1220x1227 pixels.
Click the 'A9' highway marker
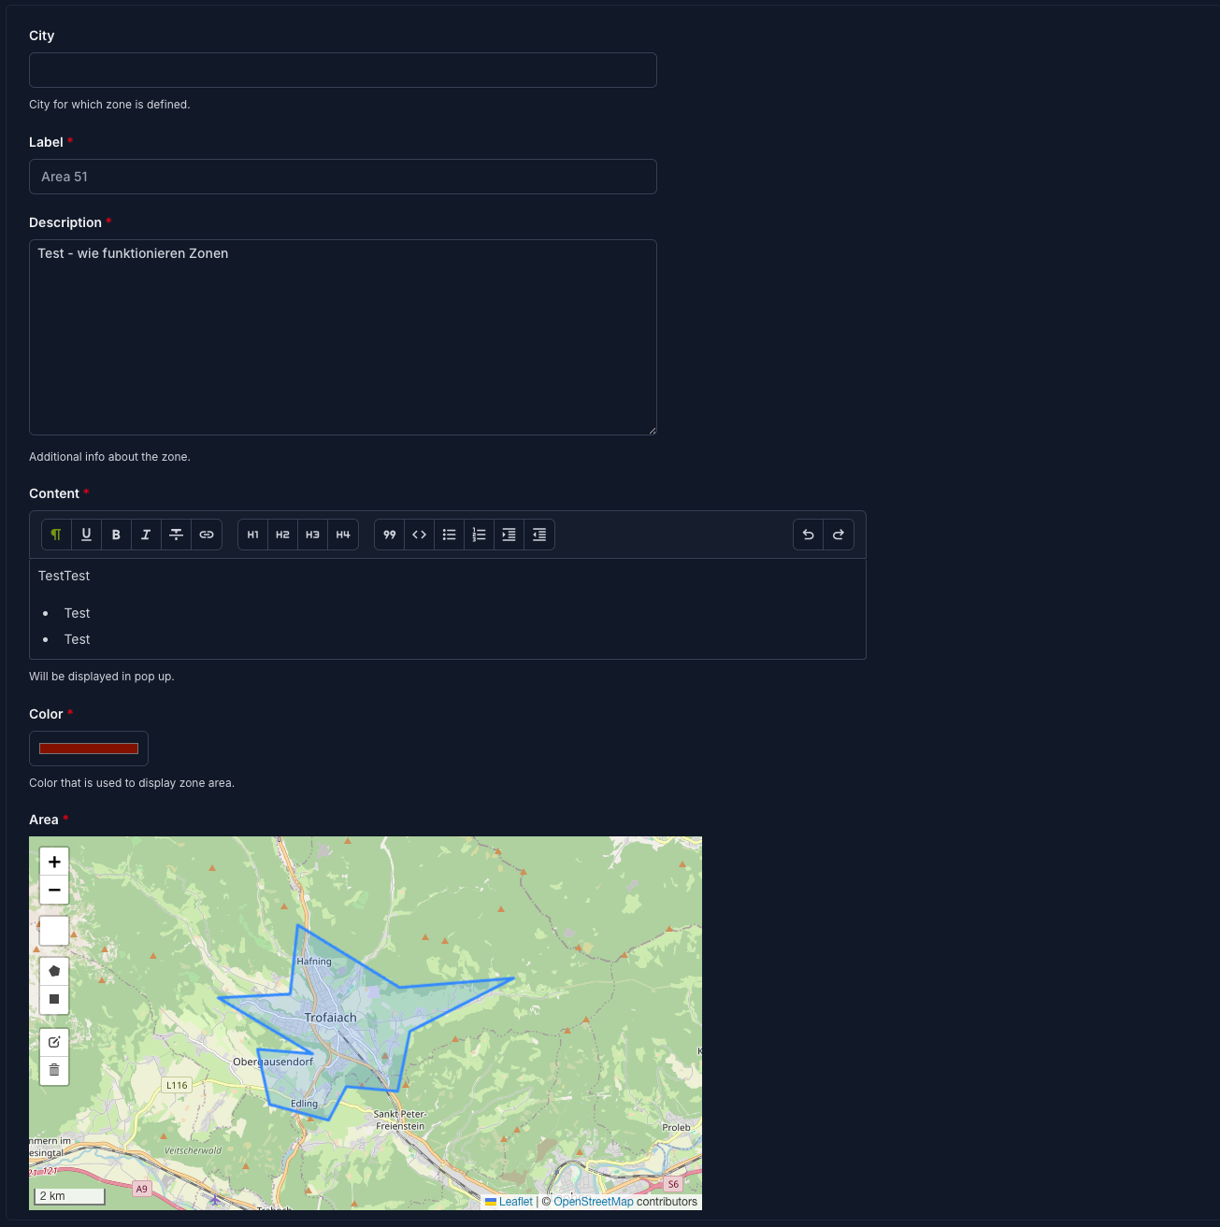click(141, 1189)
